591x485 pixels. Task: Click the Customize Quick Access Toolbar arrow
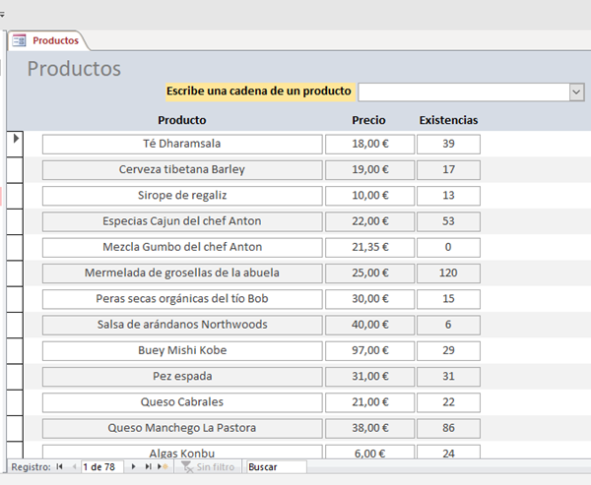pos(3,14)
